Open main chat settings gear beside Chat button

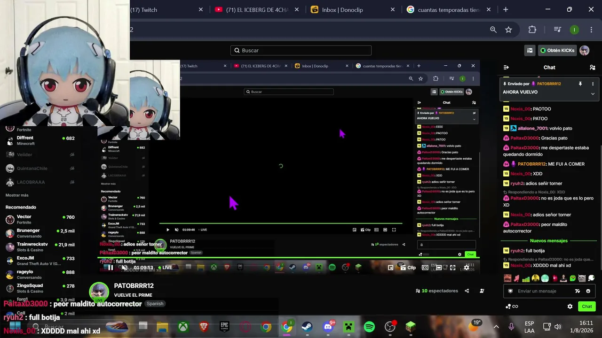coord(570,307)
